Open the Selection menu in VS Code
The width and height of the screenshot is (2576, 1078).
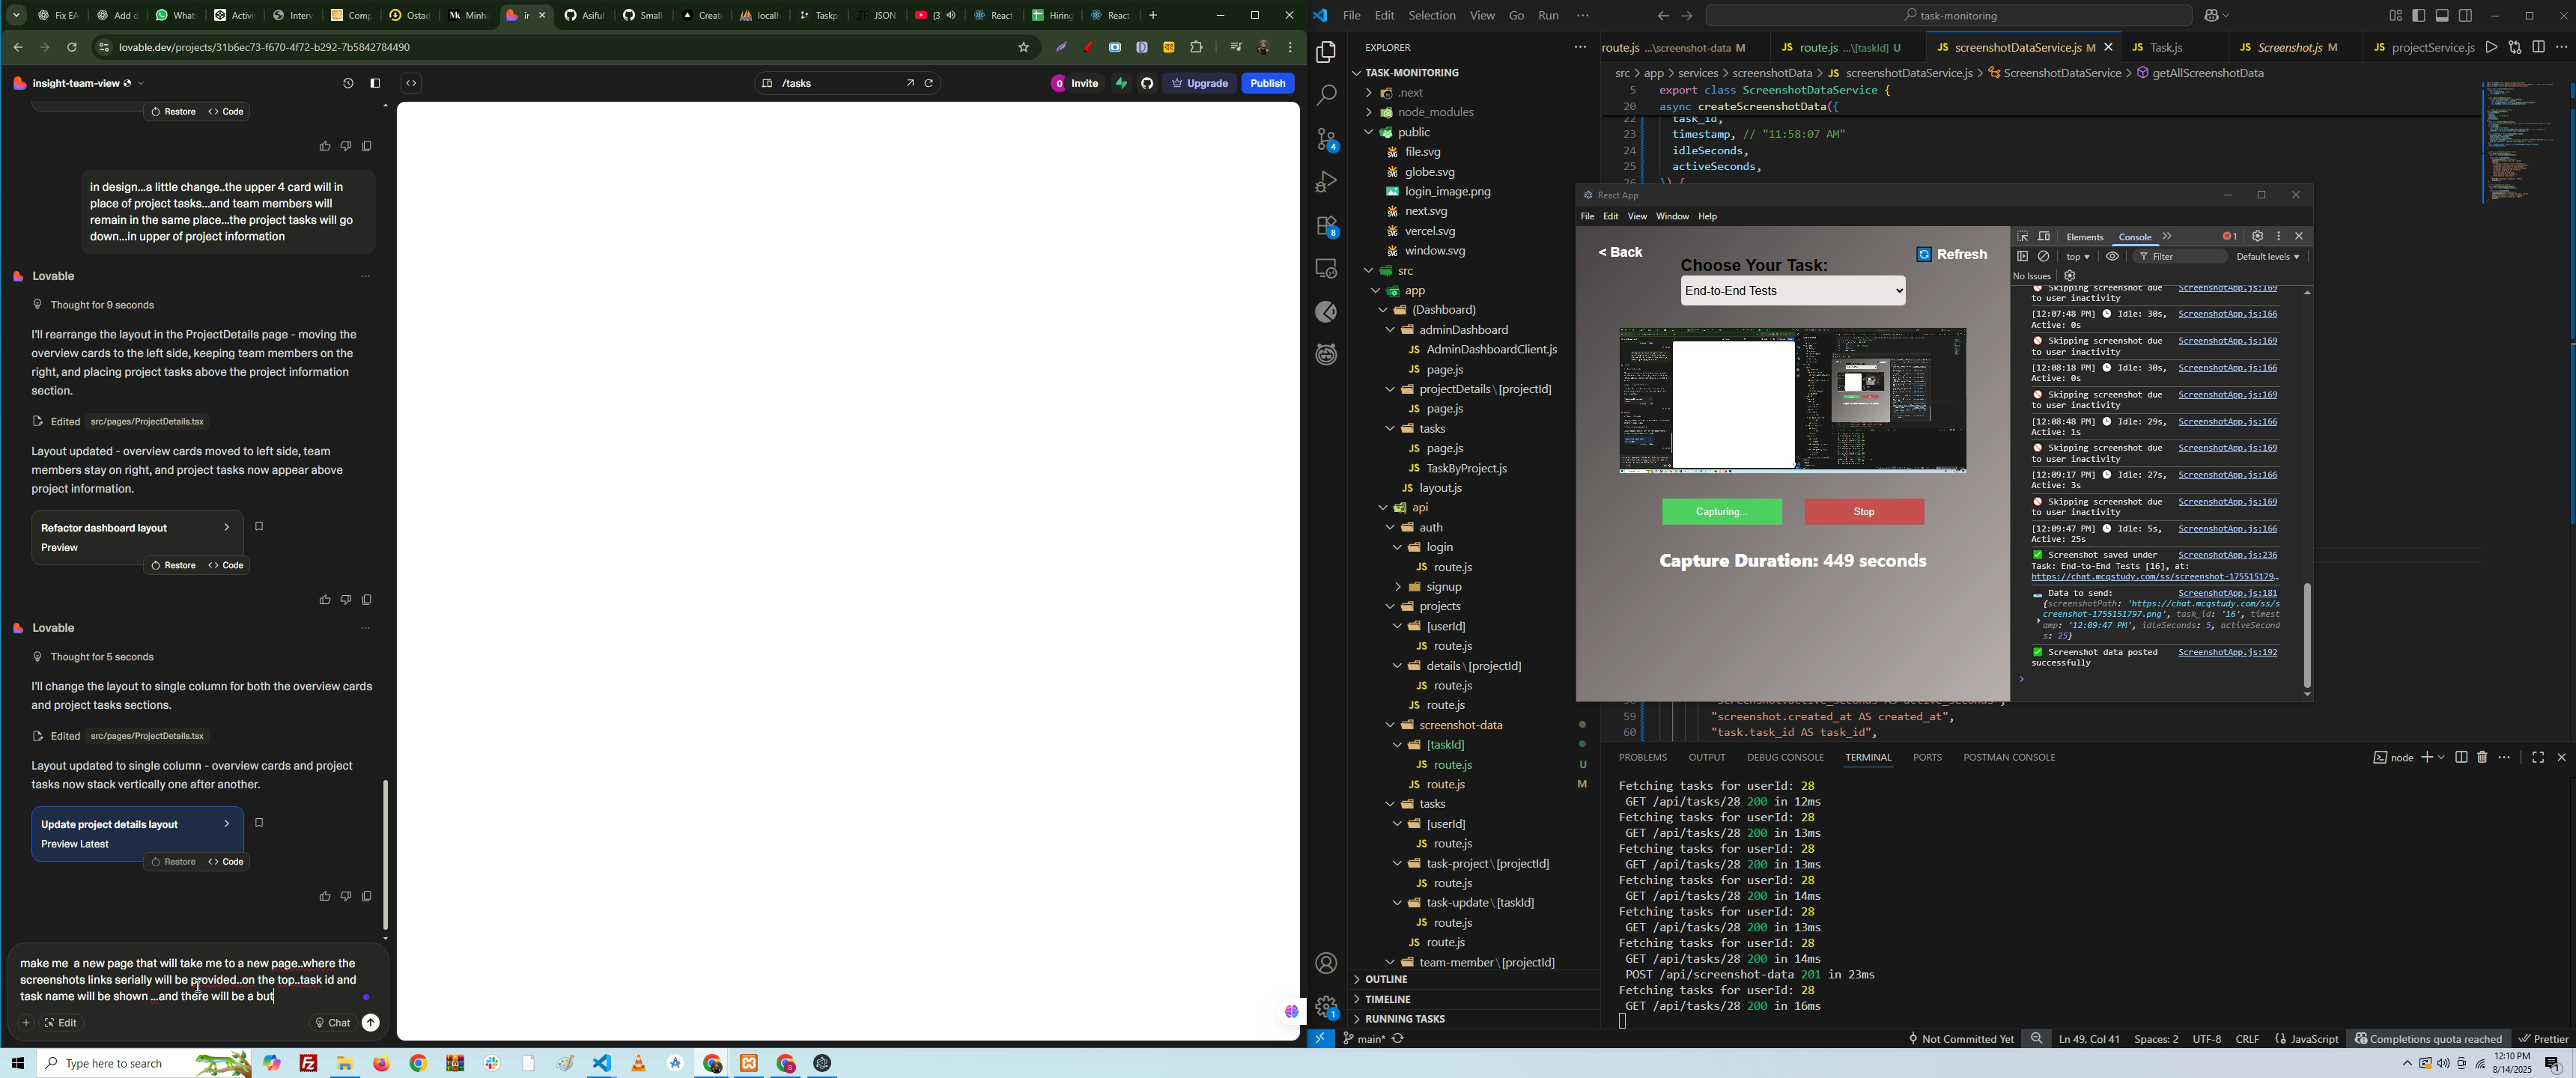pos(1432,16)
